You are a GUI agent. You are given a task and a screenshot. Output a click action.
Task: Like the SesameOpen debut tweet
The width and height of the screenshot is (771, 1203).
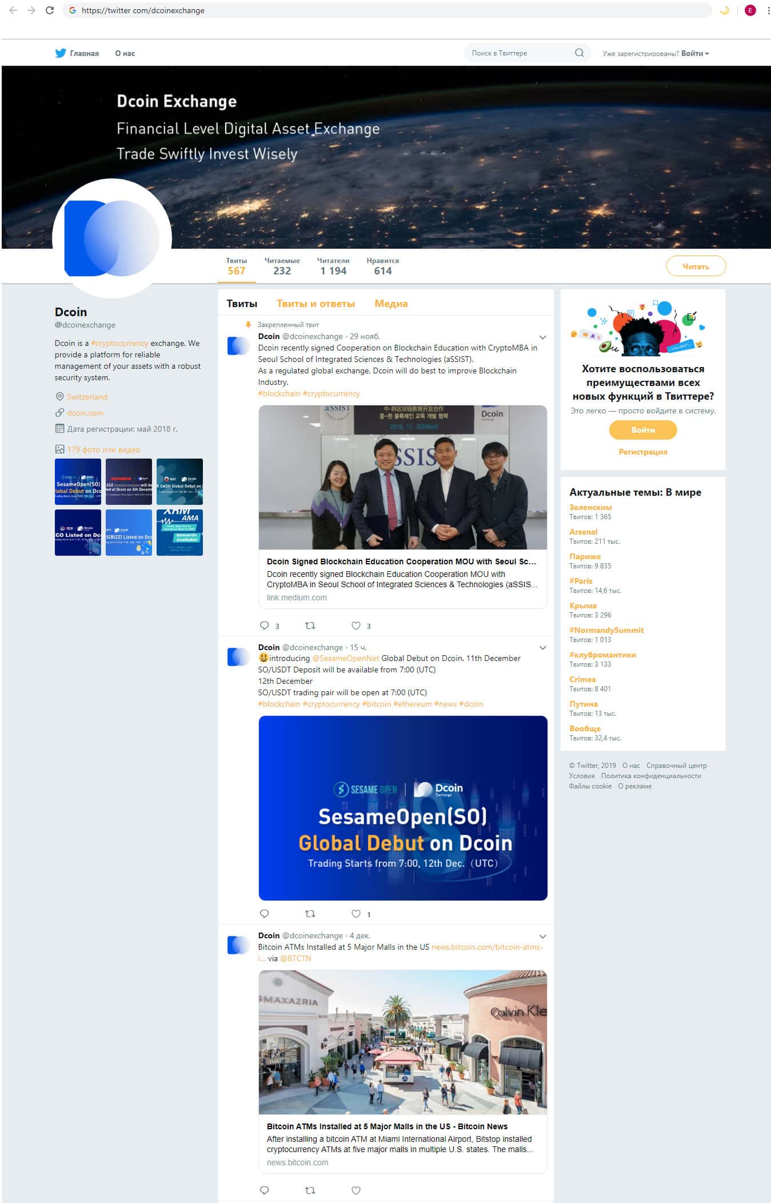356,914
